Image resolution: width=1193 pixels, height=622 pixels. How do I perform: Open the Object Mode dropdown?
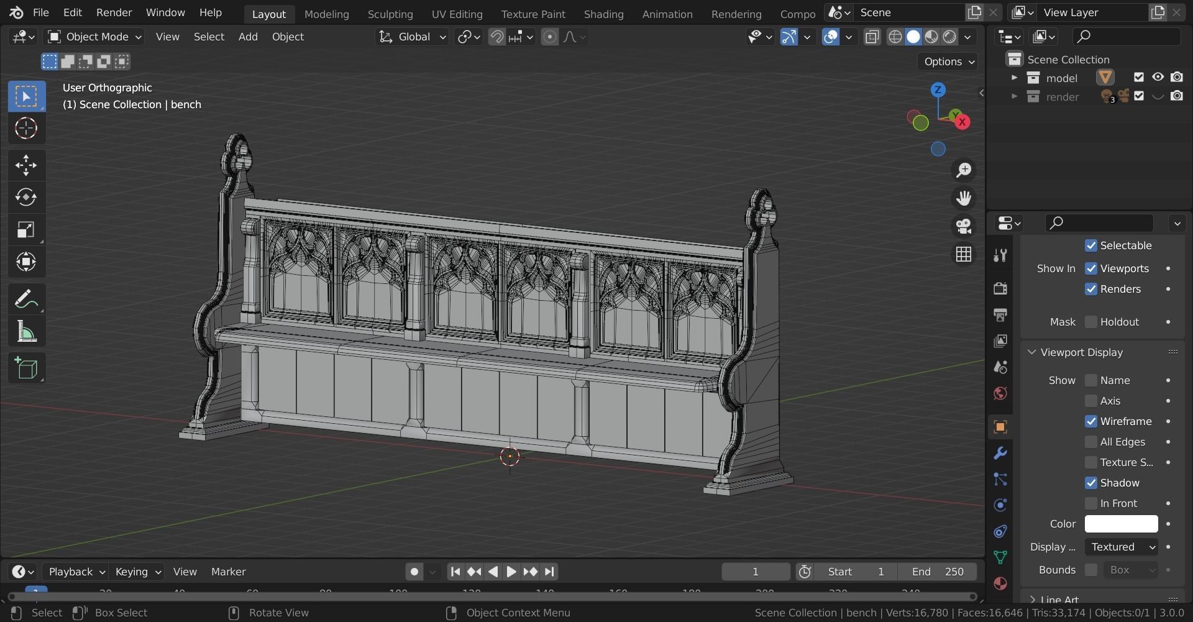pyautogui.click(x=95, y=37)
